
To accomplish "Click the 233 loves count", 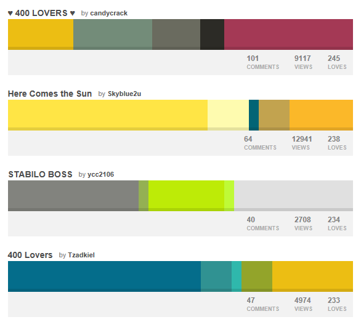I will tap(337, 304).
